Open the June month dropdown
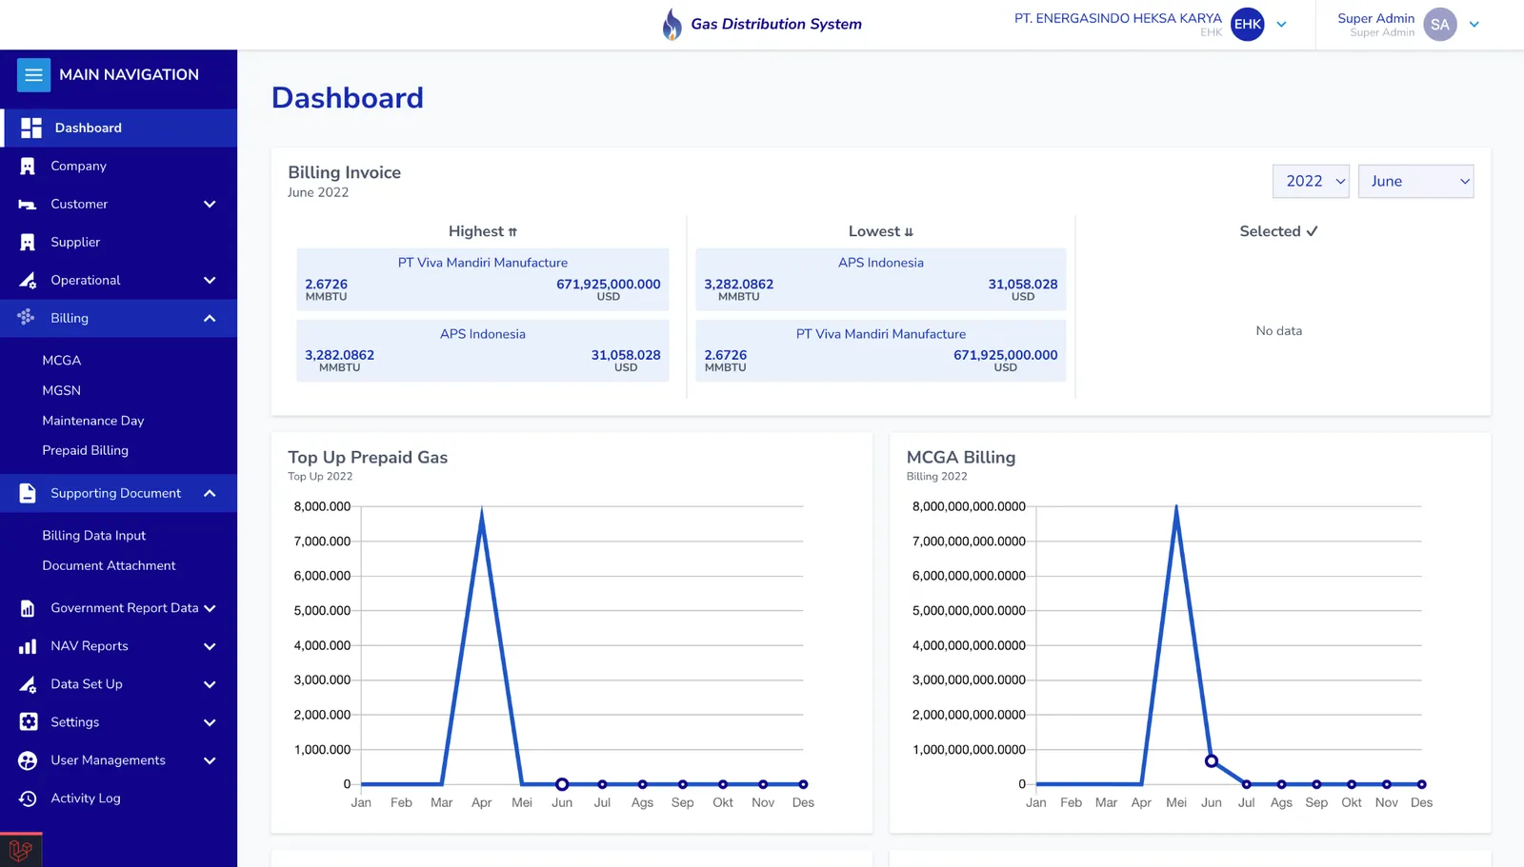Screen dimensions: 1524x867 coord(1415,181)
